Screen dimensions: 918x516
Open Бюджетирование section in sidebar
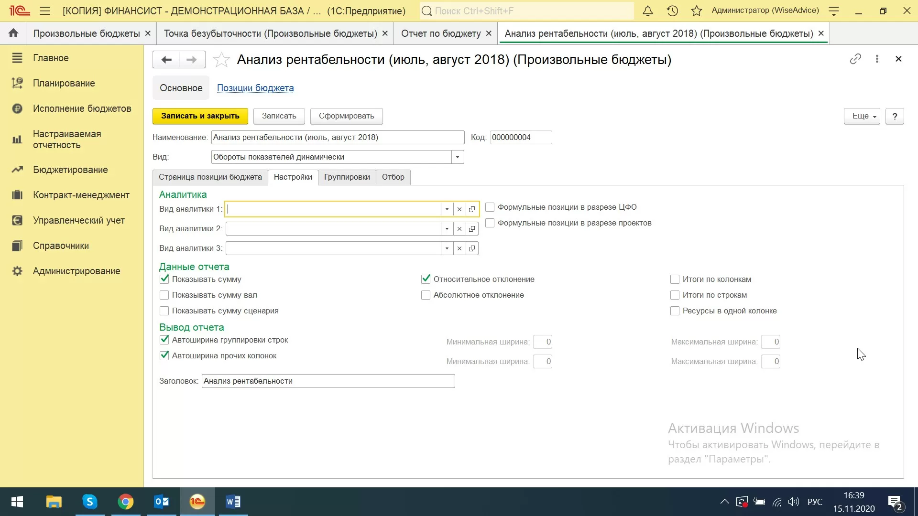click(70, 170)
